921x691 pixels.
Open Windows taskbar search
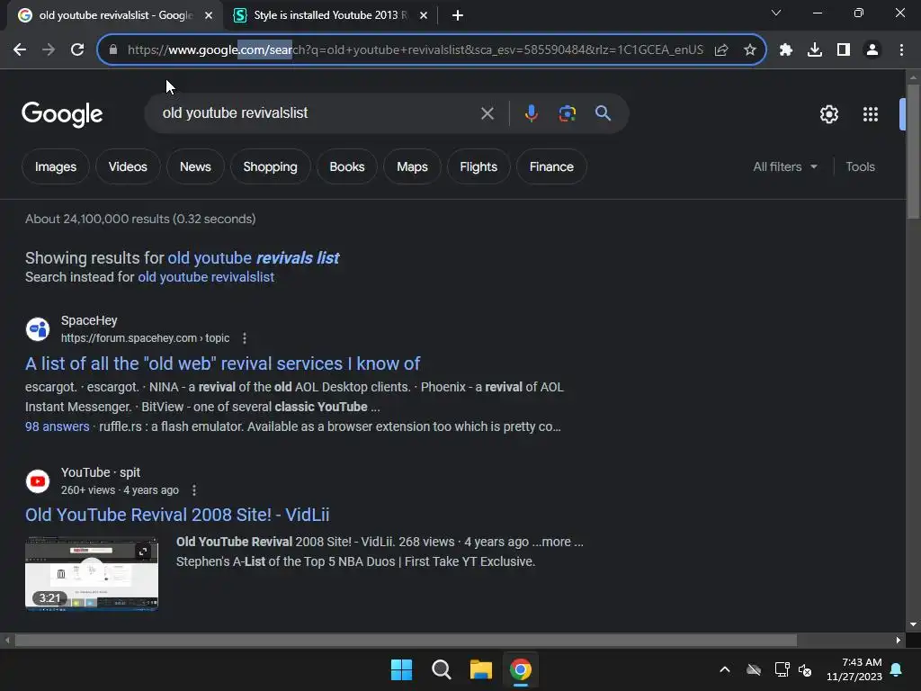point(441,669)
